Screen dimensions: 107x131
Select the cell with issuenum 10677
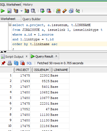(x=40, y=98)
